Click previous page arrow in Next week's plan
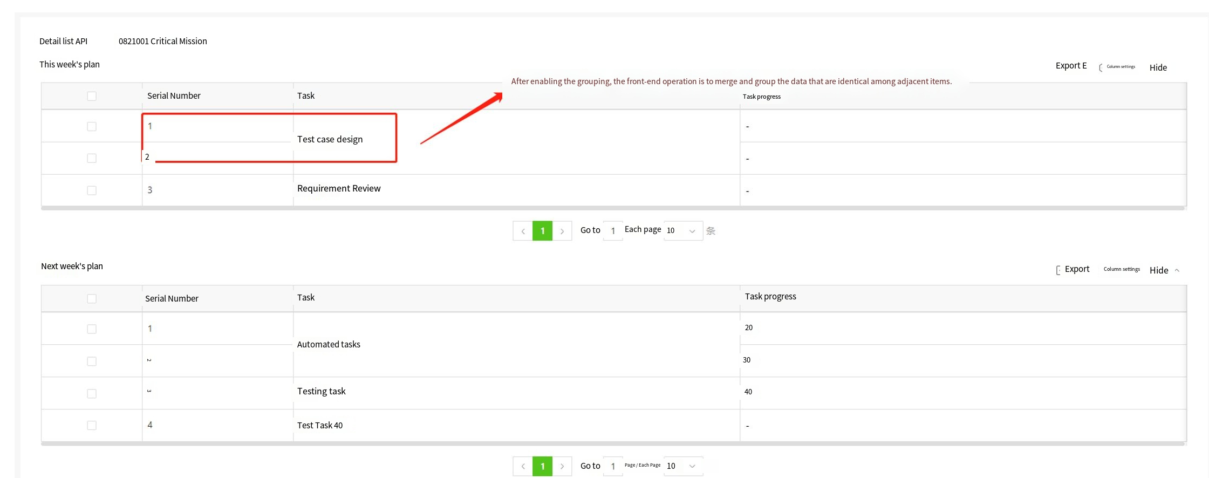Viewport: 1209px width, 478px height. tap(523, 466)
